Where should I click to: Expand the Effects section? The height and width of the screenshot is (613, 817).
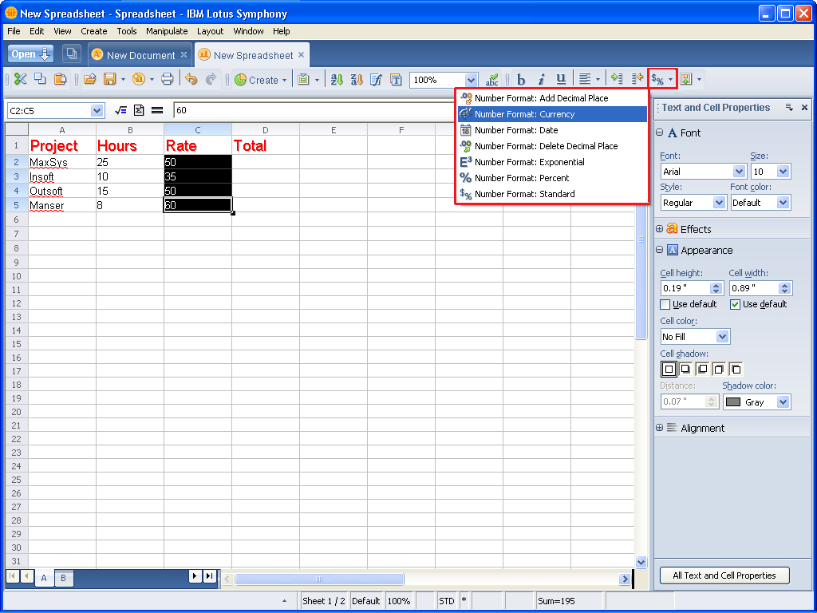(x=660, y=229)
